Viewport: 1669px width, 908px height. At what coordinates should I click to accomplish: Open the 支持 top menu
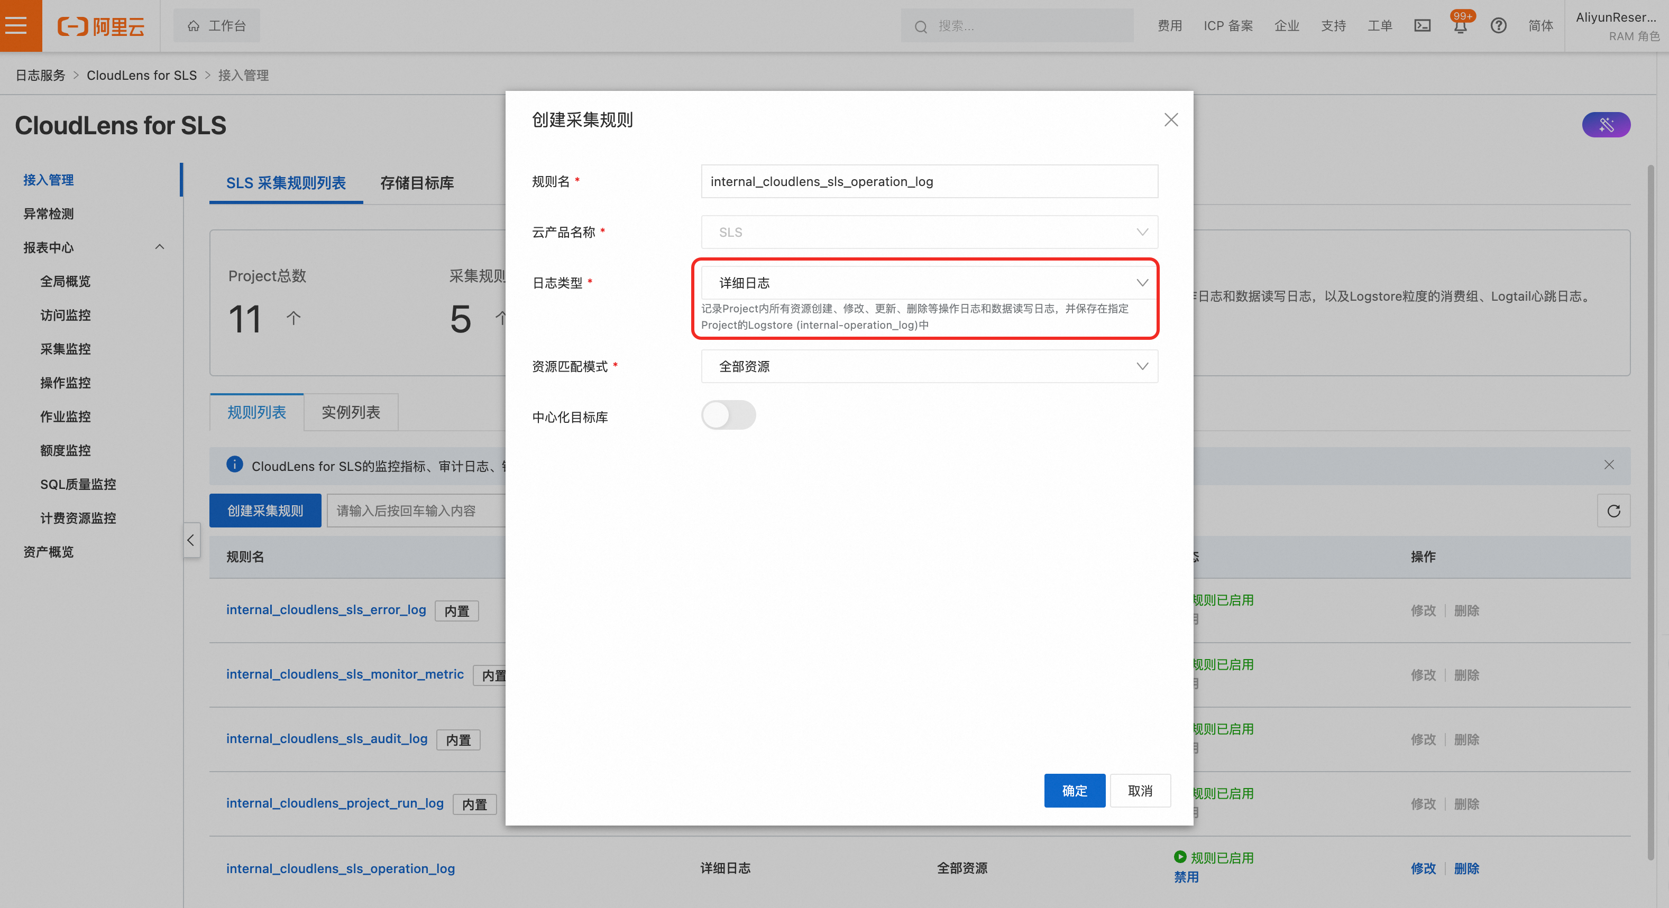click(x=1333, y=26)
